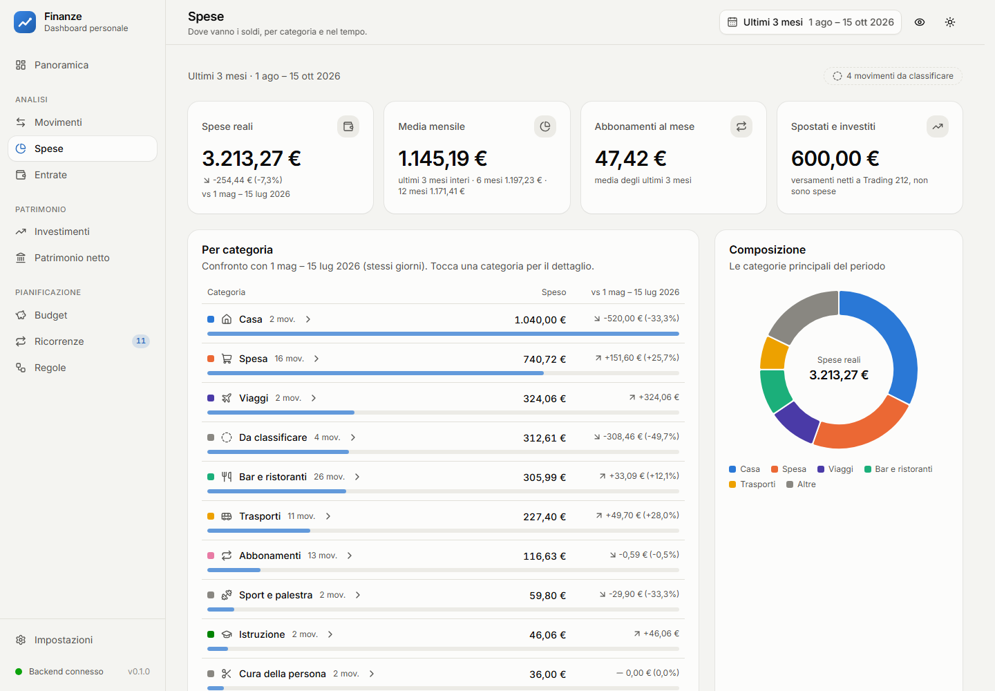
Task: Click the house icon in Casa row
Action: (x=227, y=319)
